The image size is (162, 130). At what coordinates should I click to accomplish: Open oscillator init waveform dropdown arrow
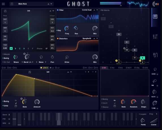pyautogui.click(x=53, y=11)
